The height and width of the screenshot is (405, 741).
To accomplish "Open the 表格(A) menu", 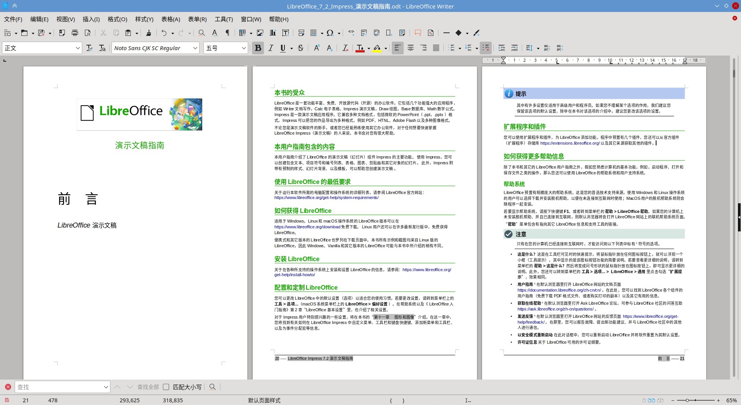I will (171, 19).
